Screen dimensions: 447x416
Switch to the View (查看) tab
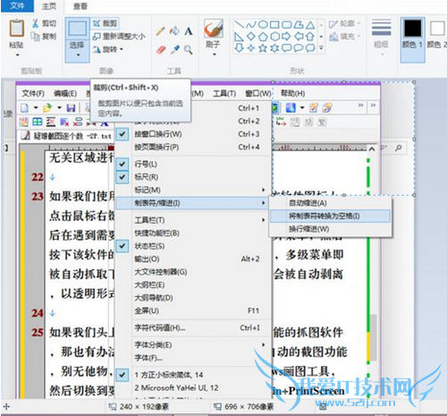tap(80, 6)
